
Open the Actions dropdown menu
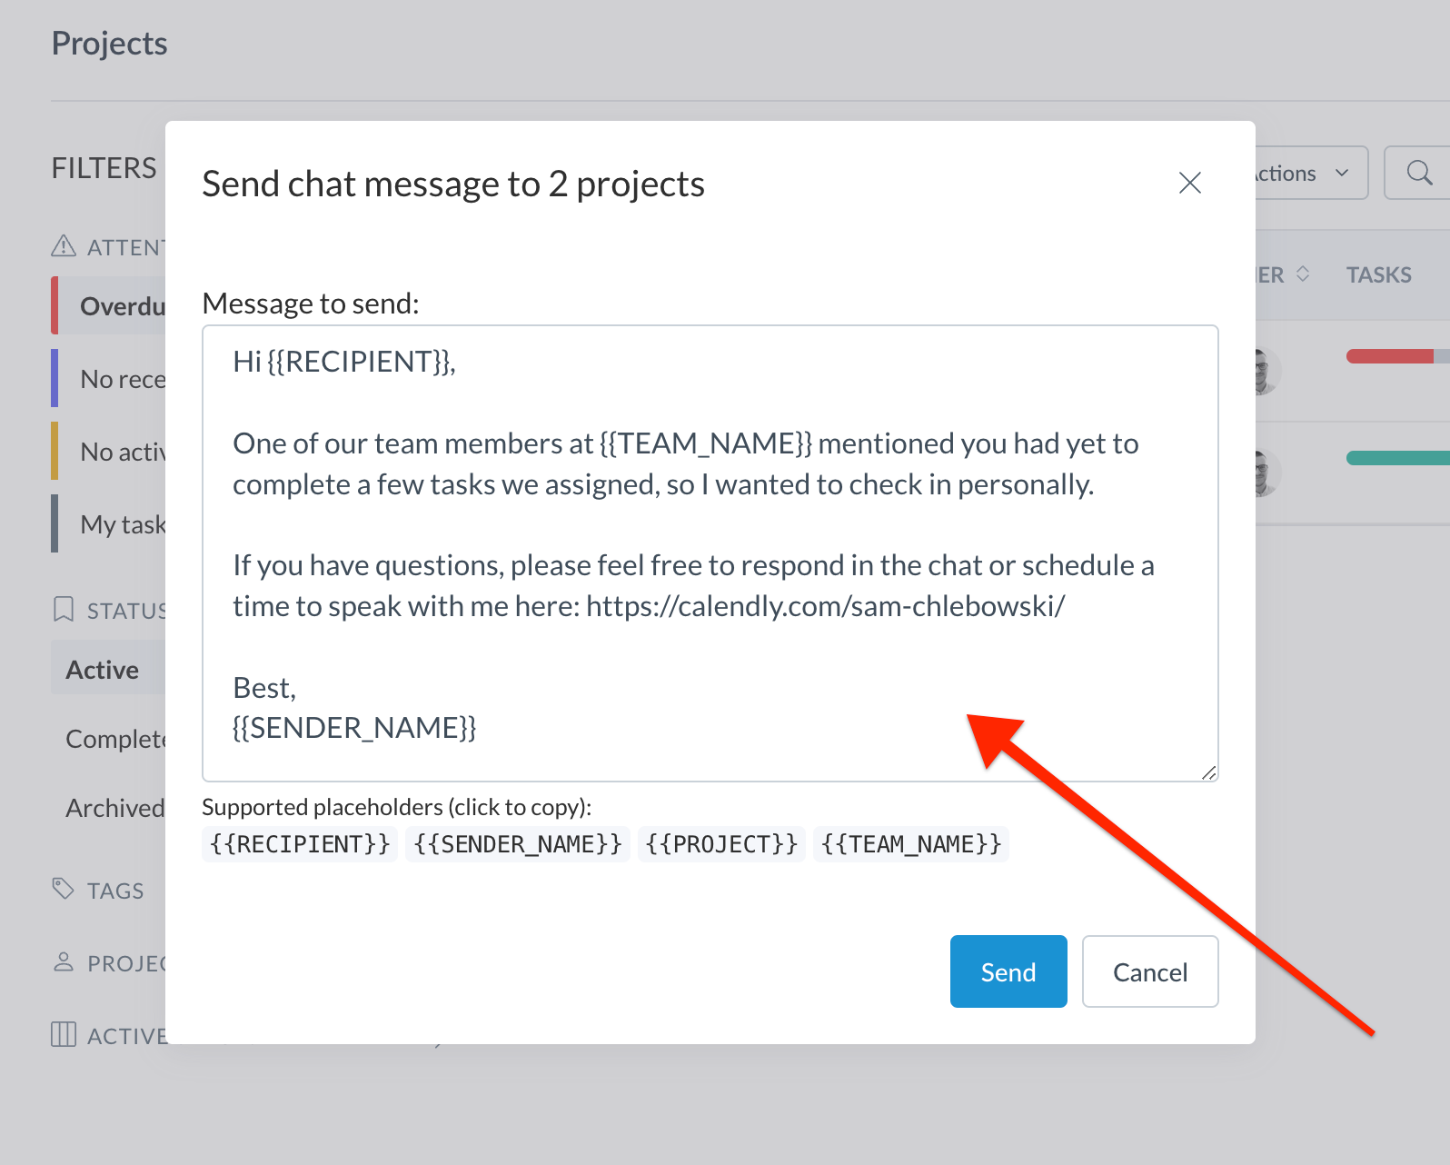pyautogui.click(x=1308, y=173)
